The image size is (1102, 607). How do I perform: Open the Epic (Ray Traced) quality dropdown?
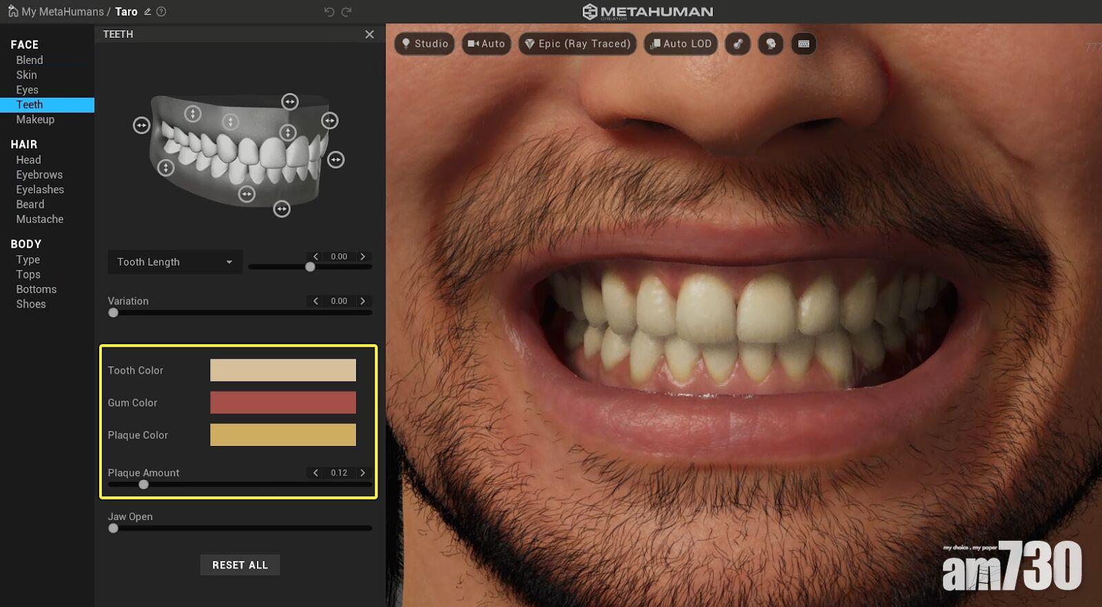point(577,44)
